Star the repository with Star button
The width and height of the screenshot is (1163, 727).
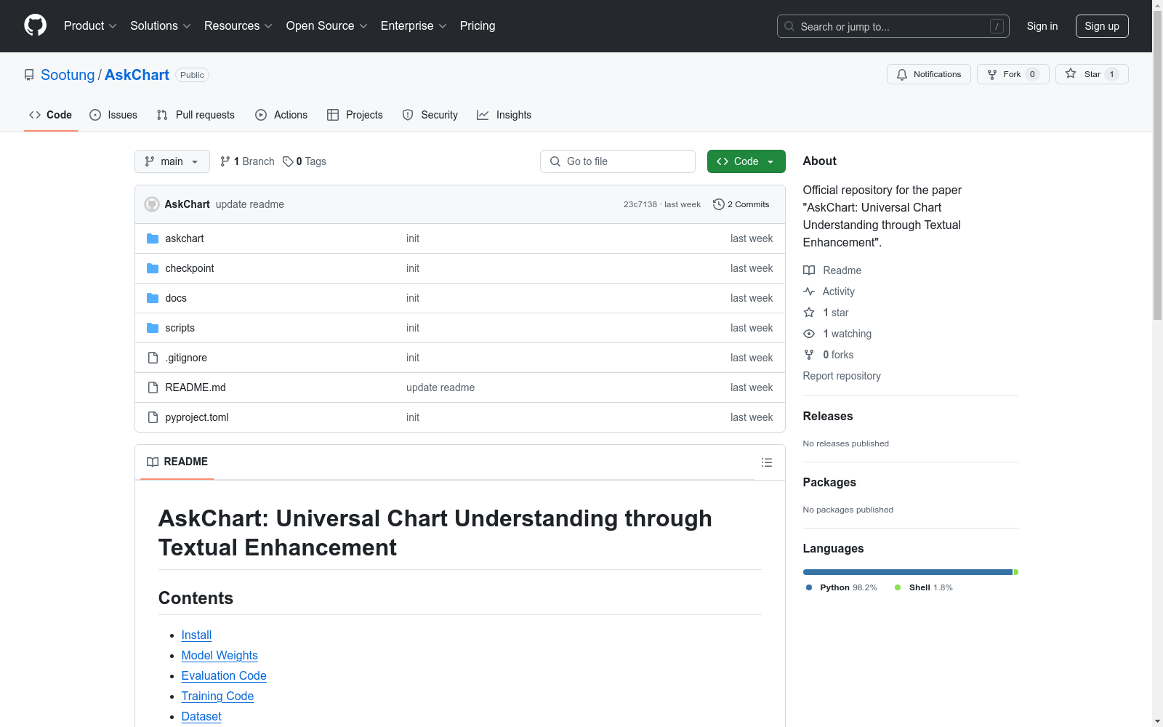pos(1092,74)
